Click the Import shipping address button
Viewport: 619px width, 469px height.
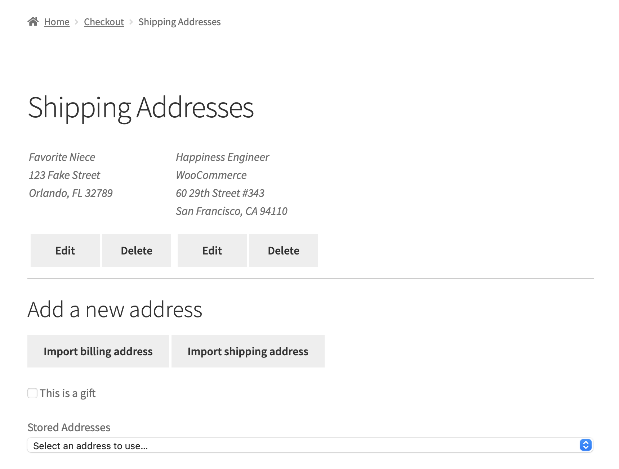248,351
